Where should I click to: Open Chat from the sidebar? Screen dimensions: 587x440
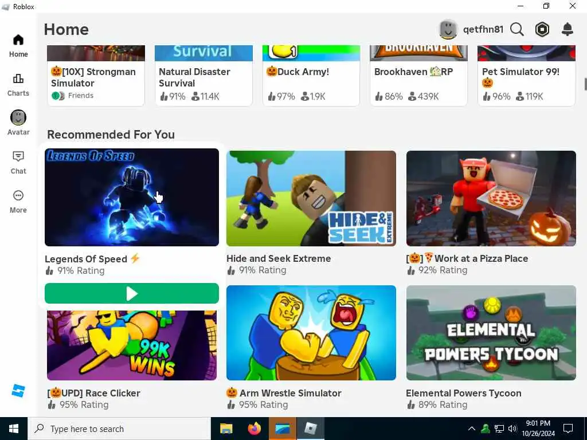(x=18, y=162)
